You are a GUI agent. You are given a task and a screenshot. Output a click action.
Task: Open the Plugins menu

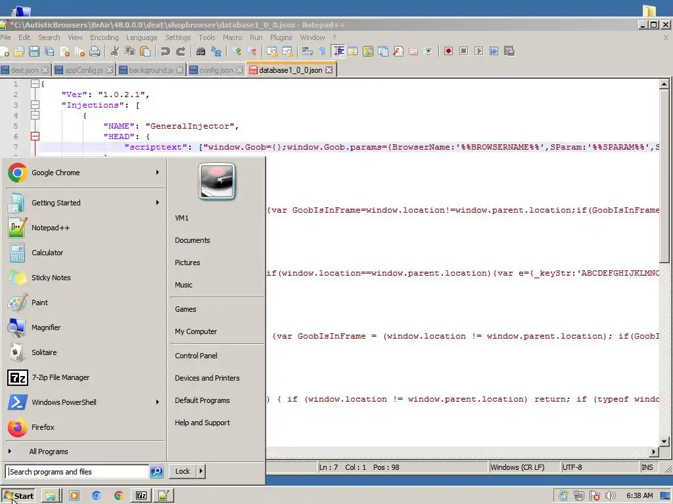tap(281, 37)
